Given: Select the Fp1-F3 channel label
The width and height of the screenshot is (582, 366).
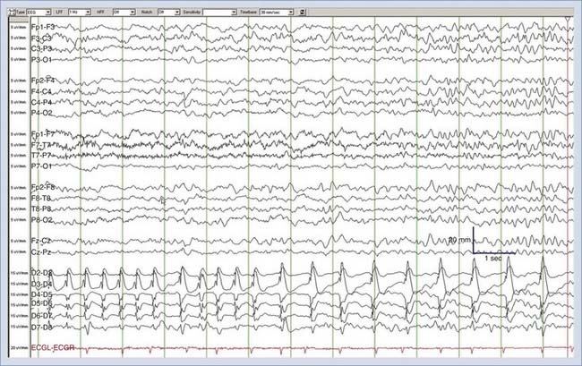Looking at the screenshot, I should (x=41, y=29).
